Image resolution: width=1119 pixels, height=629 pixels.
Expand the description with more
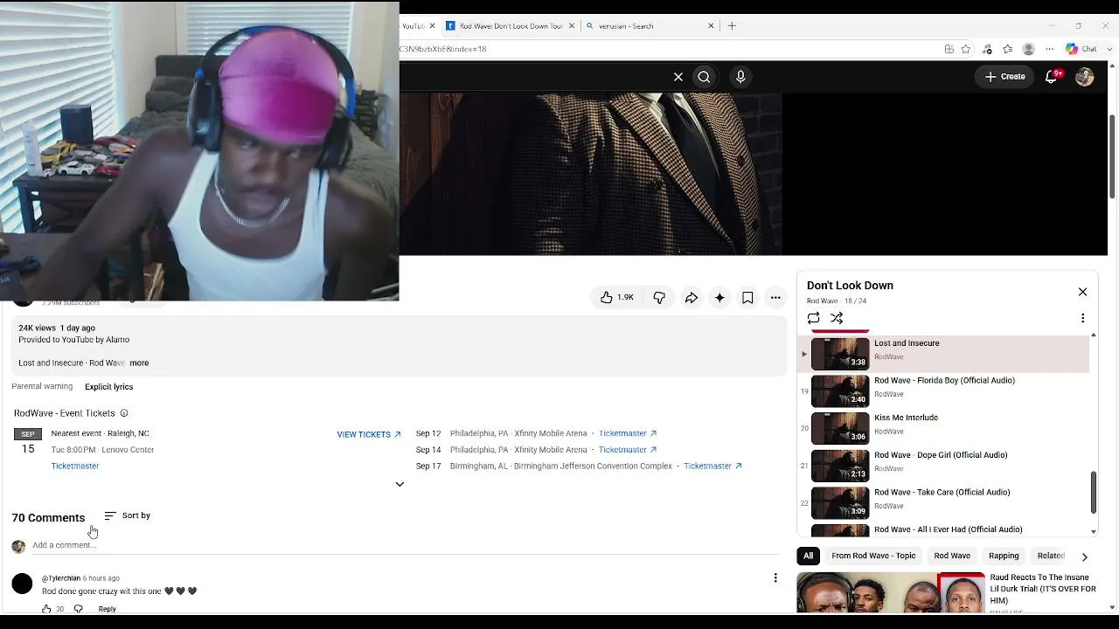click(139, 363)
